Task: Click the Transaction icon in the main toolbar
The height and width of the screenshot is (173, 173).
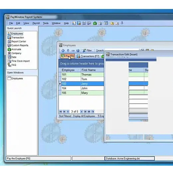Action: pyautogui.click(x=79, y=23)
